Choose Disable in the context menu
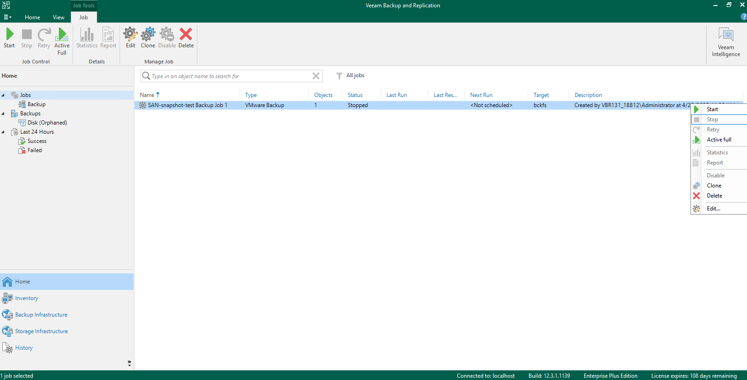 coord(716,176)
